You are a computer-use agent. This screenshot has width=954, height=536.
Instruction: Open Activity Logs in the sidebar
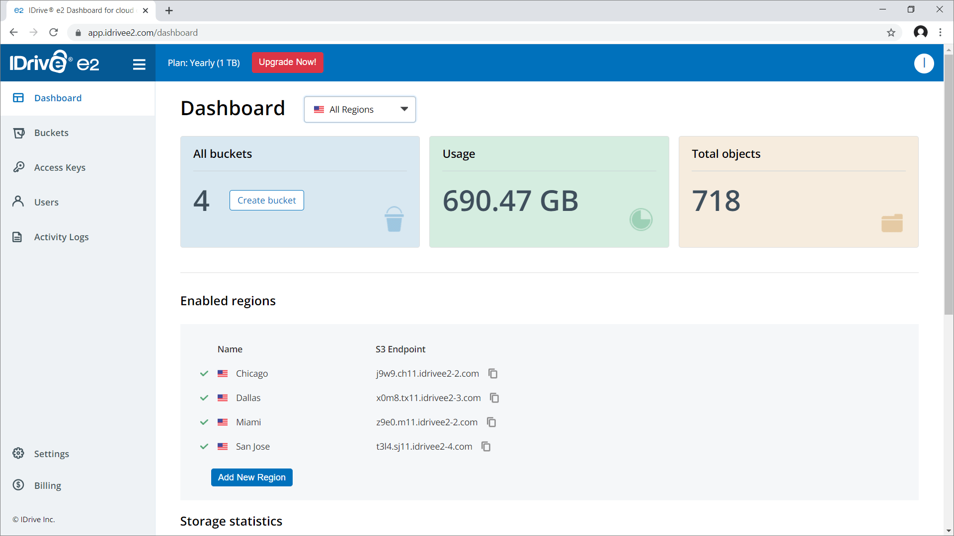(61, 237)
